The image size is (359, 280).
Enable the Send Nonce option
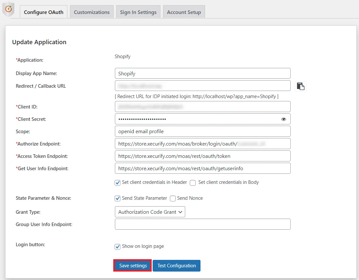coord(173,198)
